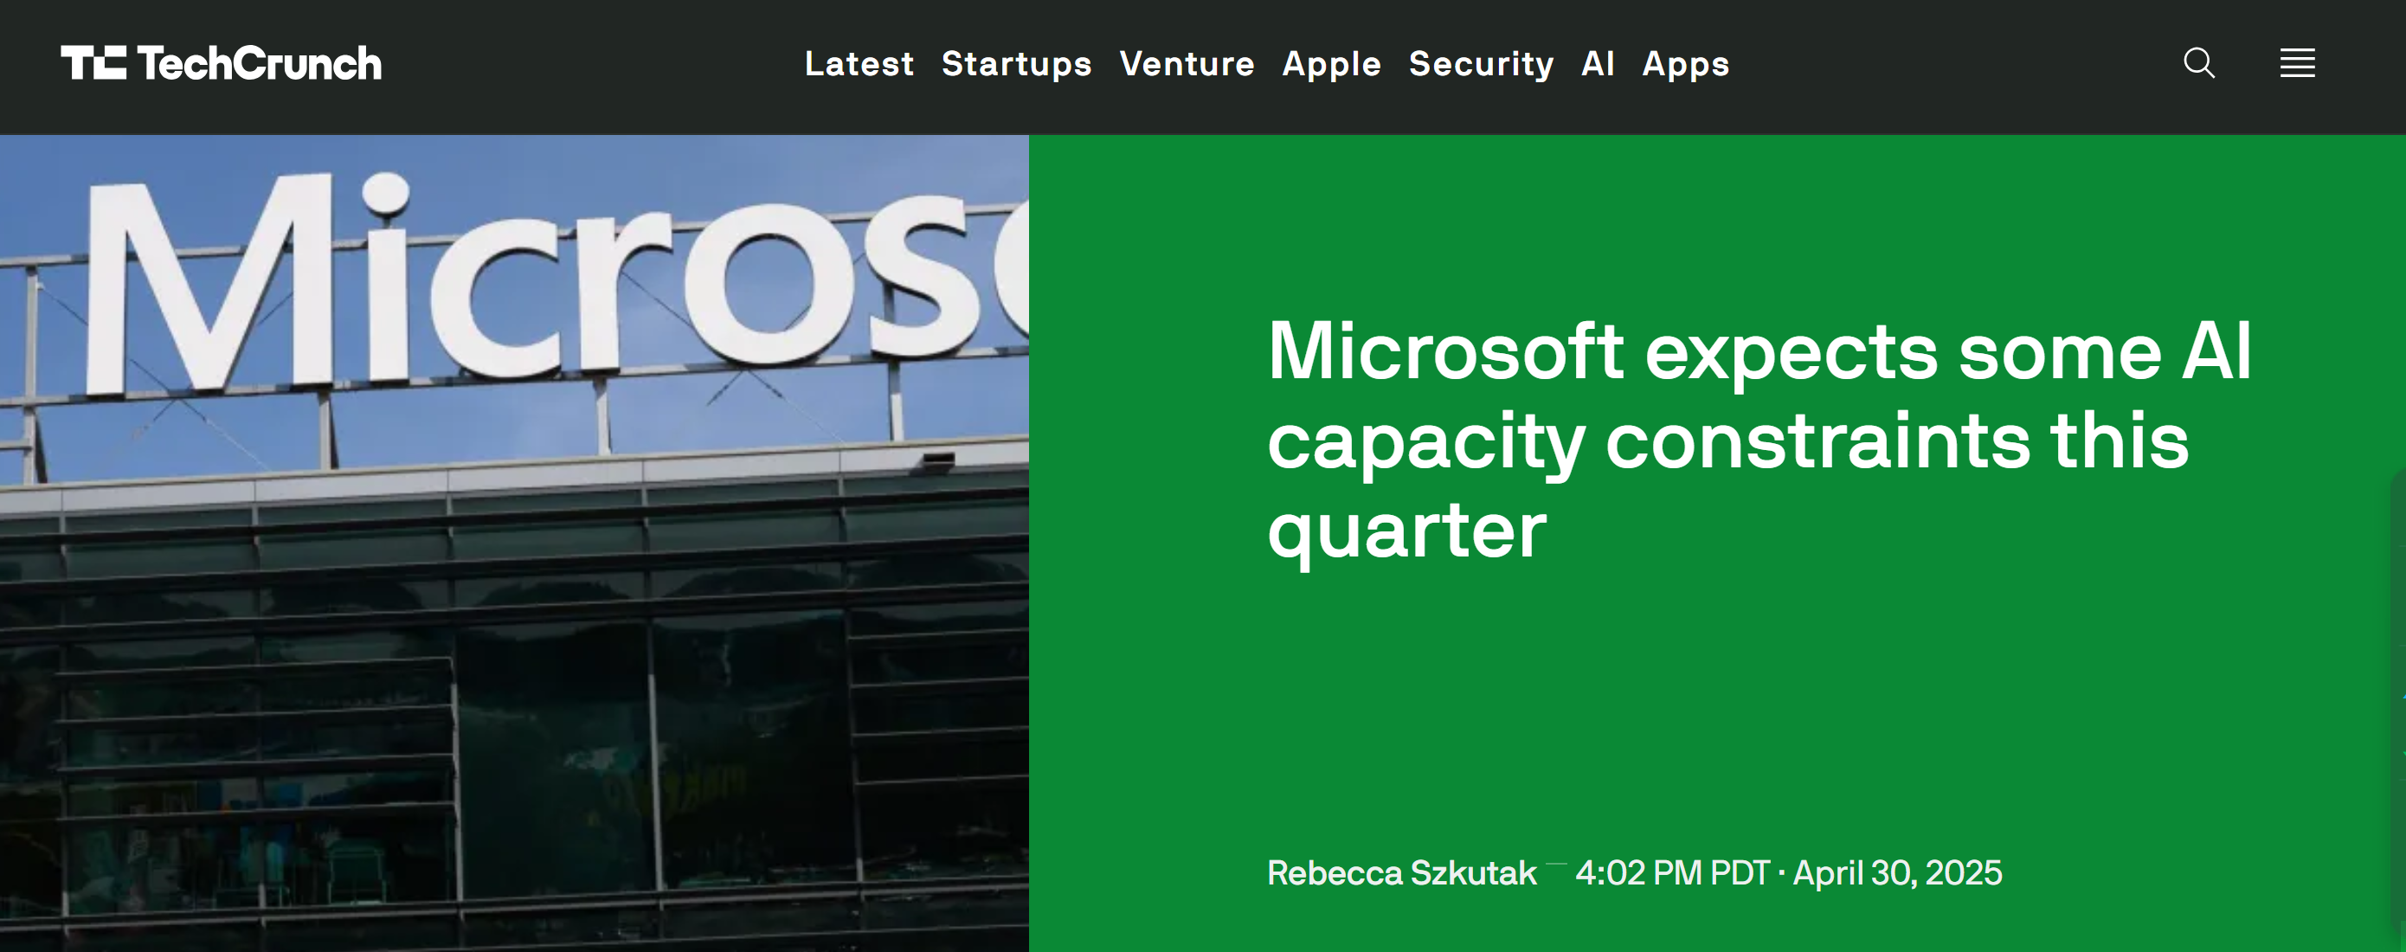Open the search magnifier icon

click(x=2198, y=63)
